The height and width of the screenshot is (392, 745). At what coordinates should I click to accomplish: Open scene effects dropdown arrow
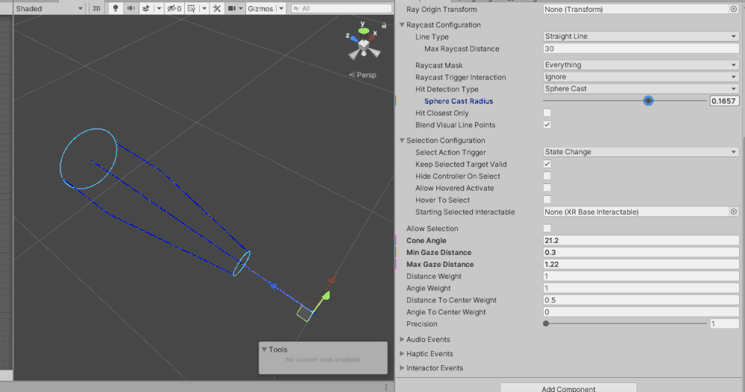159,8
